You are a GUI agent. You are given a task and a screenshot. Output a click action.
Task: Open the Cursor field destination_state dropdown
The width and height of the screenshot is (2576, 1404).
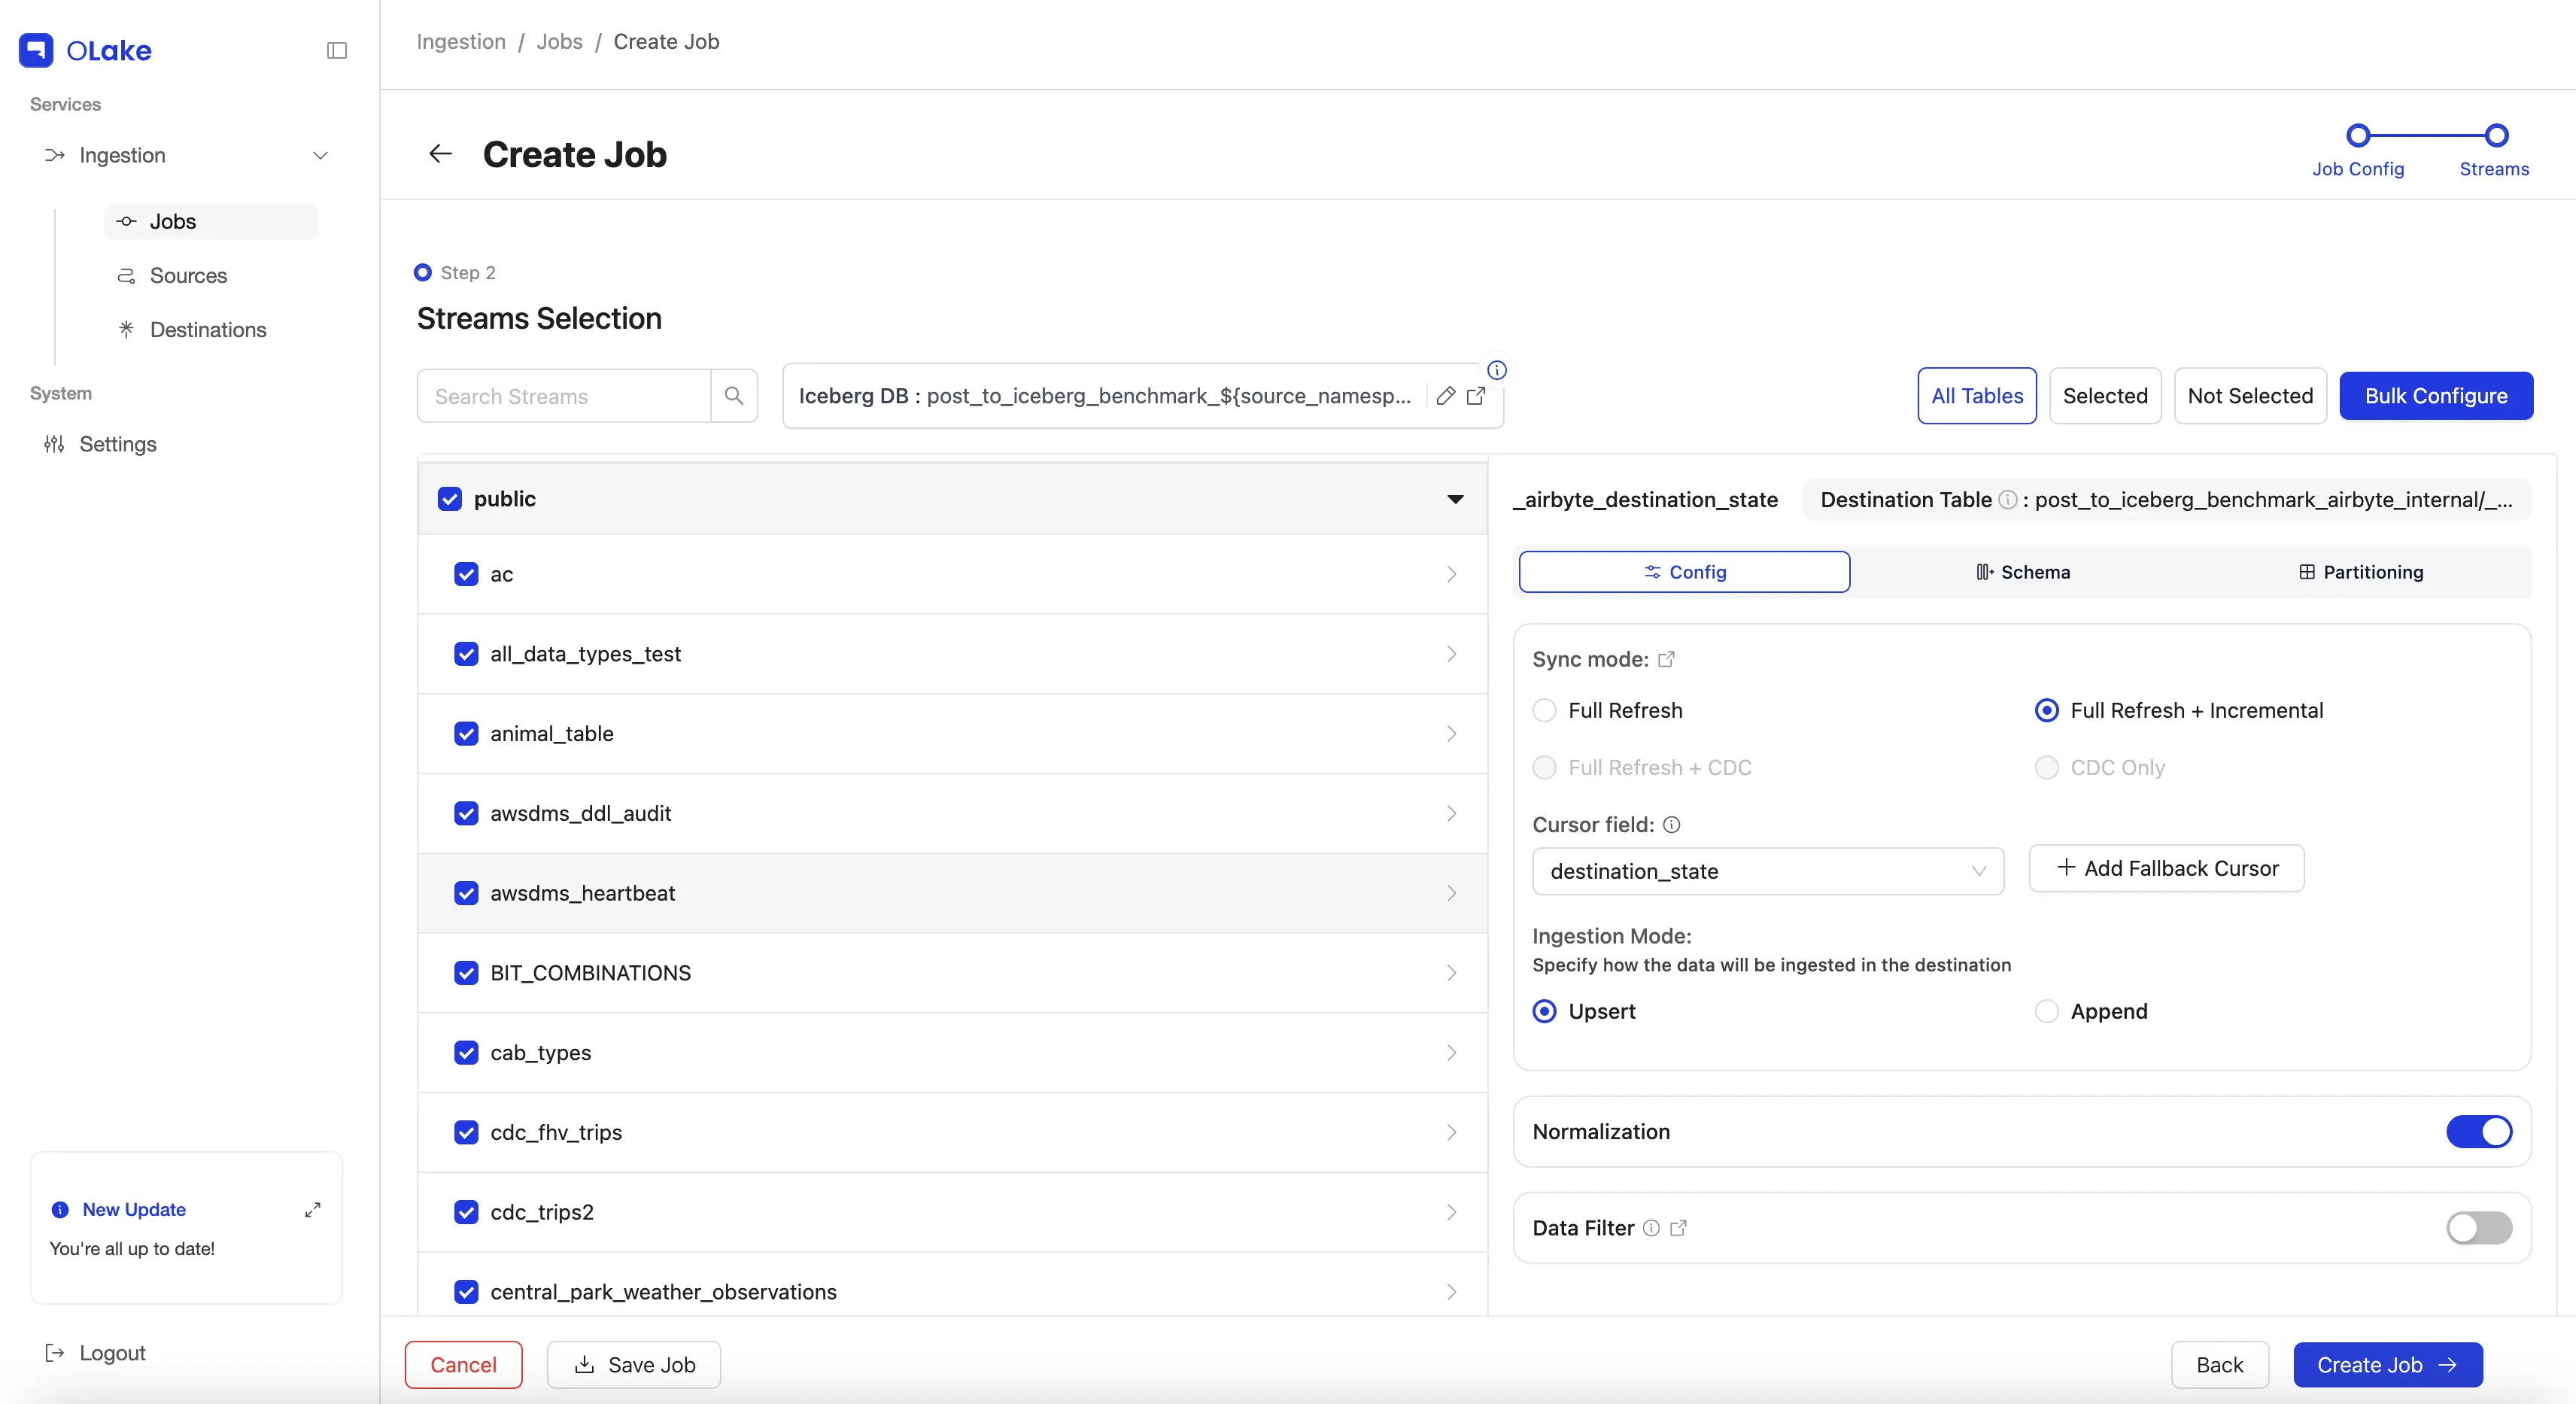(1768, 871)
